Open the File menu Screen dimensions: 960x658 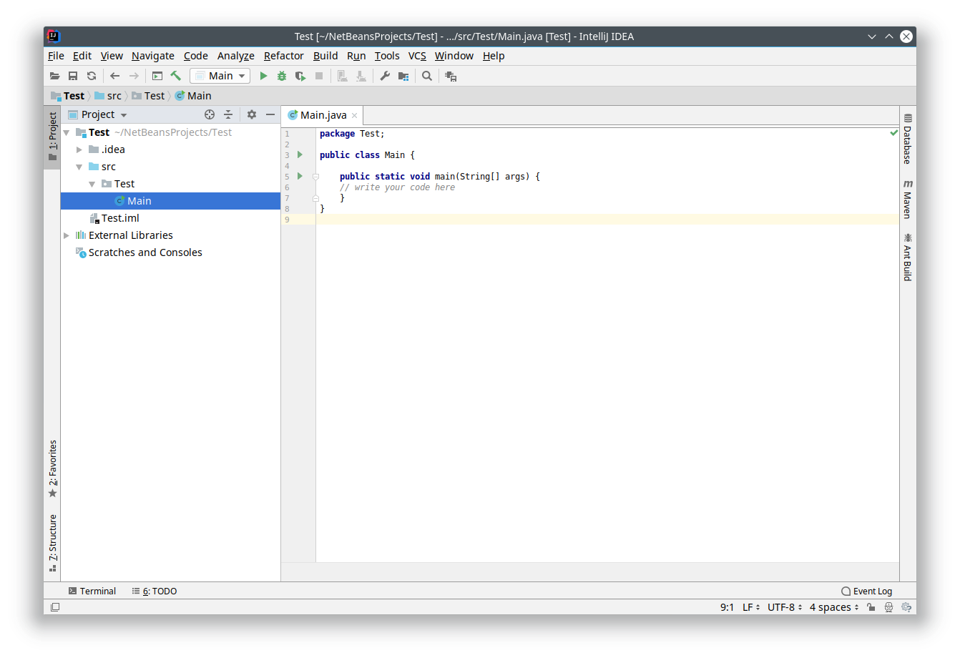pyautogui.click(x=56, y=56)
